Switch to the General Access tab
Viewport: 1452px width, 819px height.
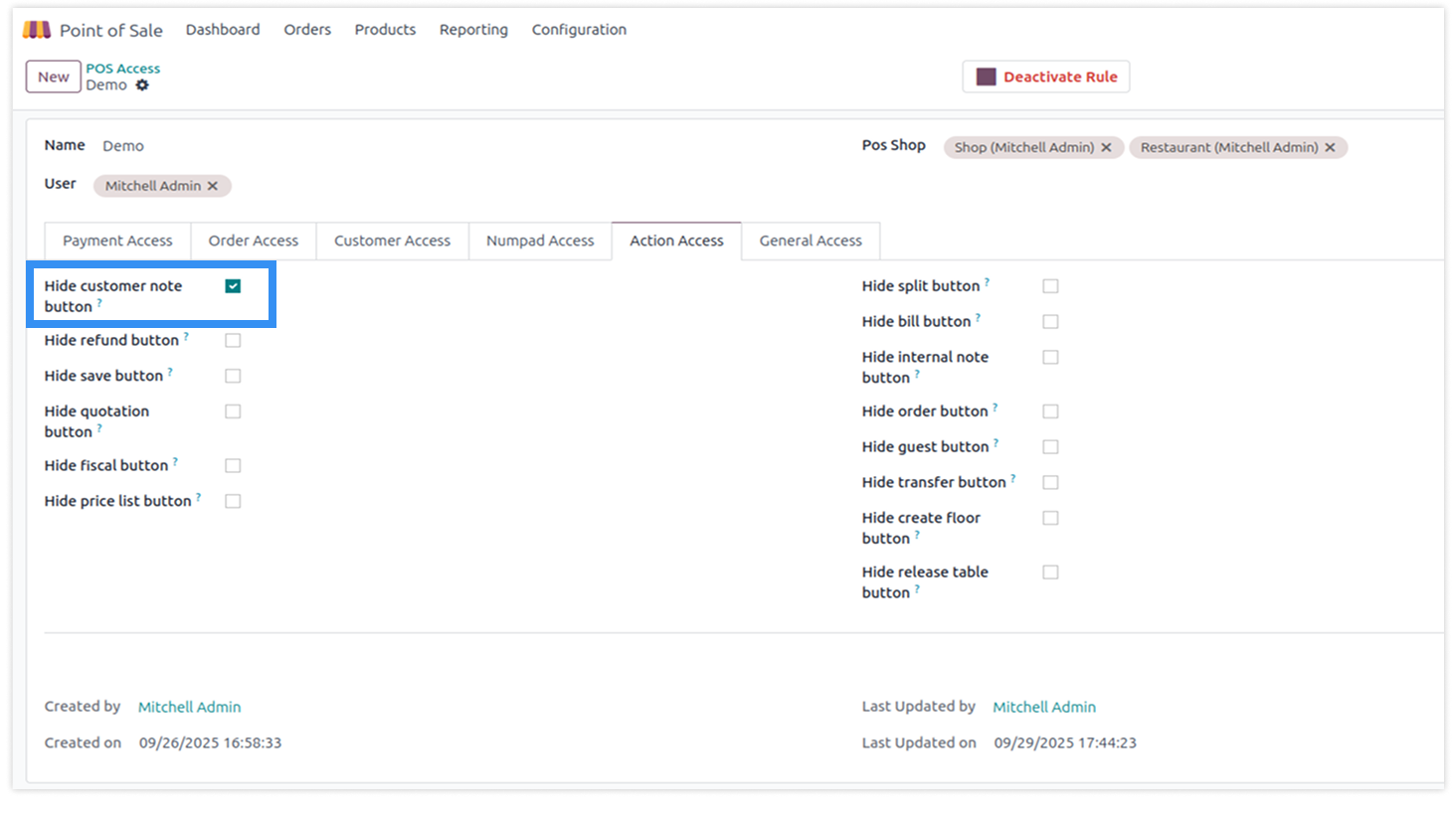811,241
